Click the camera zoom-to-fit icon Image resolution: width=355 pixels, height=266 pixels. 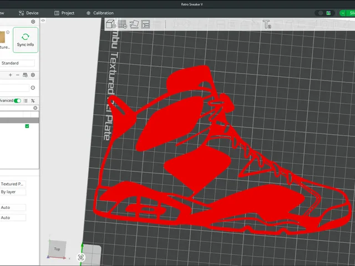coord(81,257)
